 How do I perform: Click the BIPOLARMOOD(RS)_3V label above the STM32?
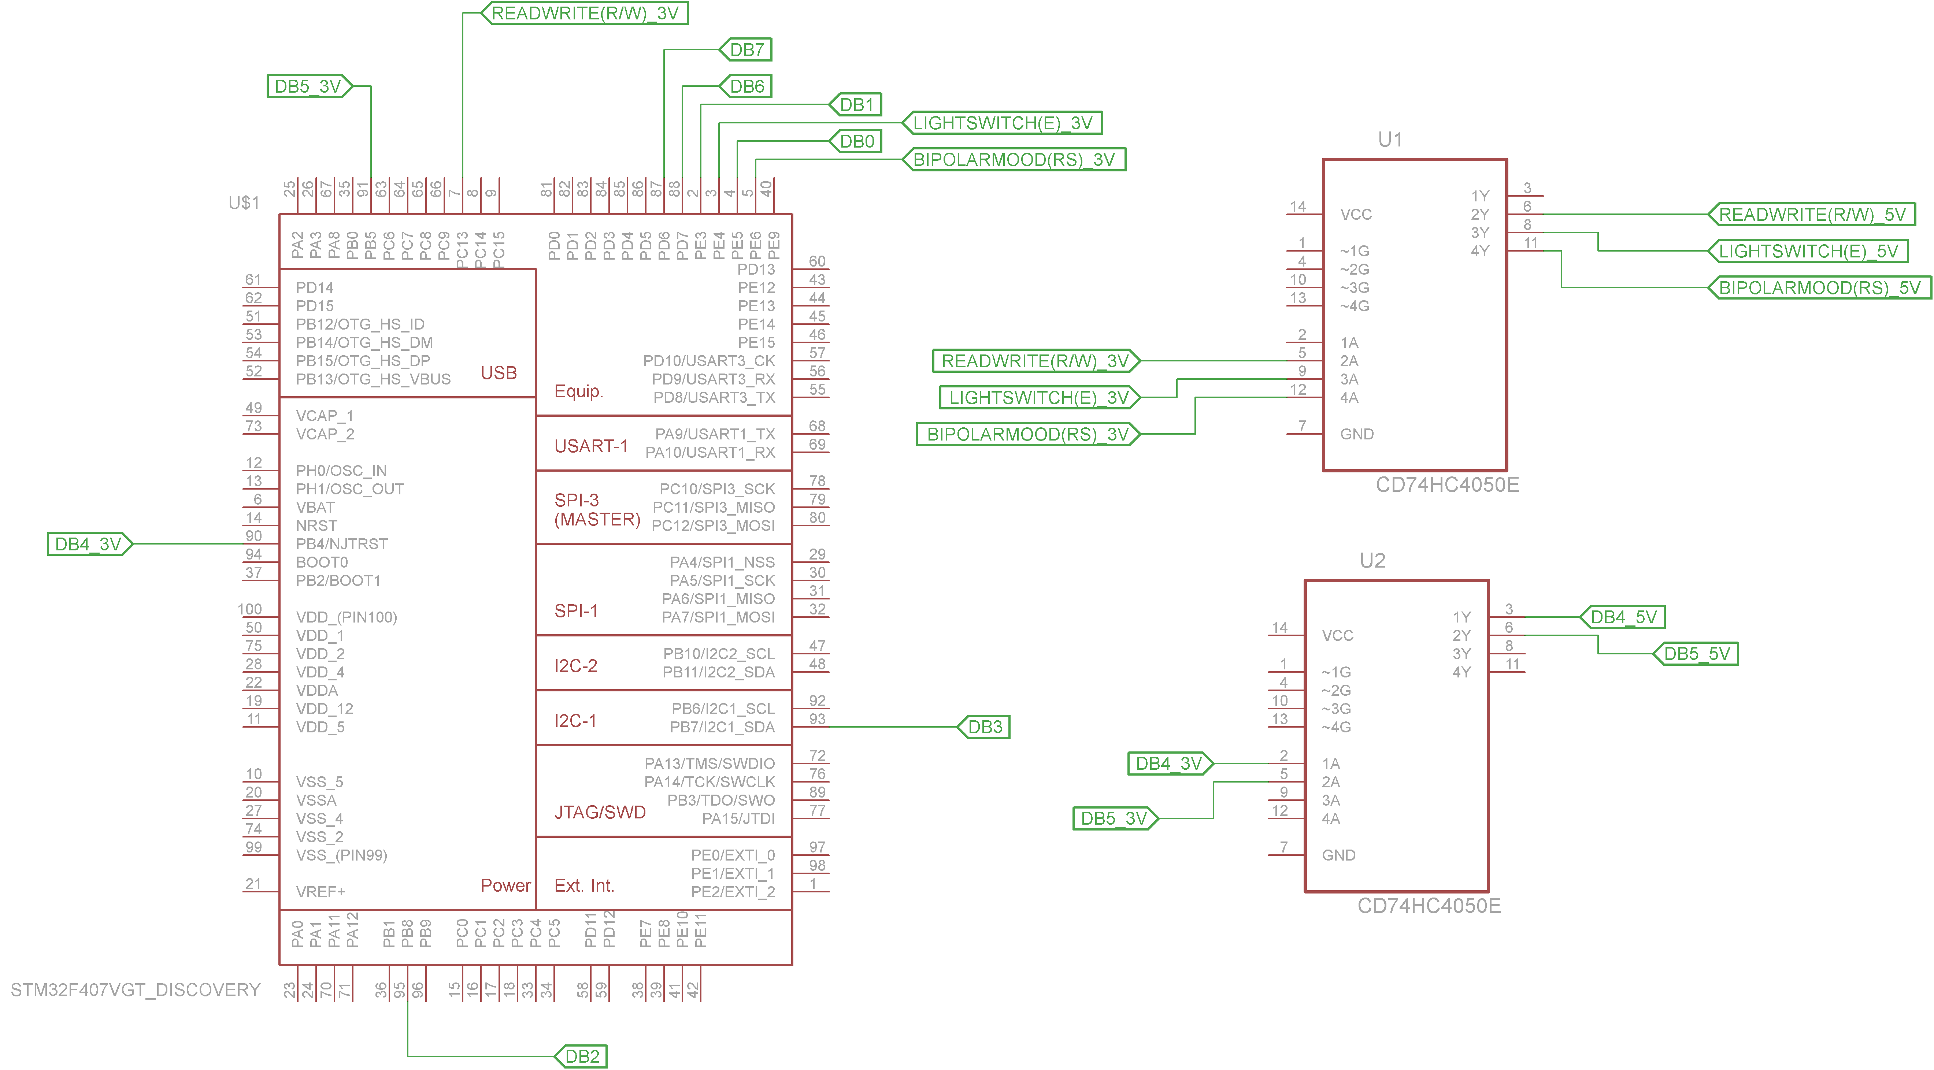(1014, 160)
